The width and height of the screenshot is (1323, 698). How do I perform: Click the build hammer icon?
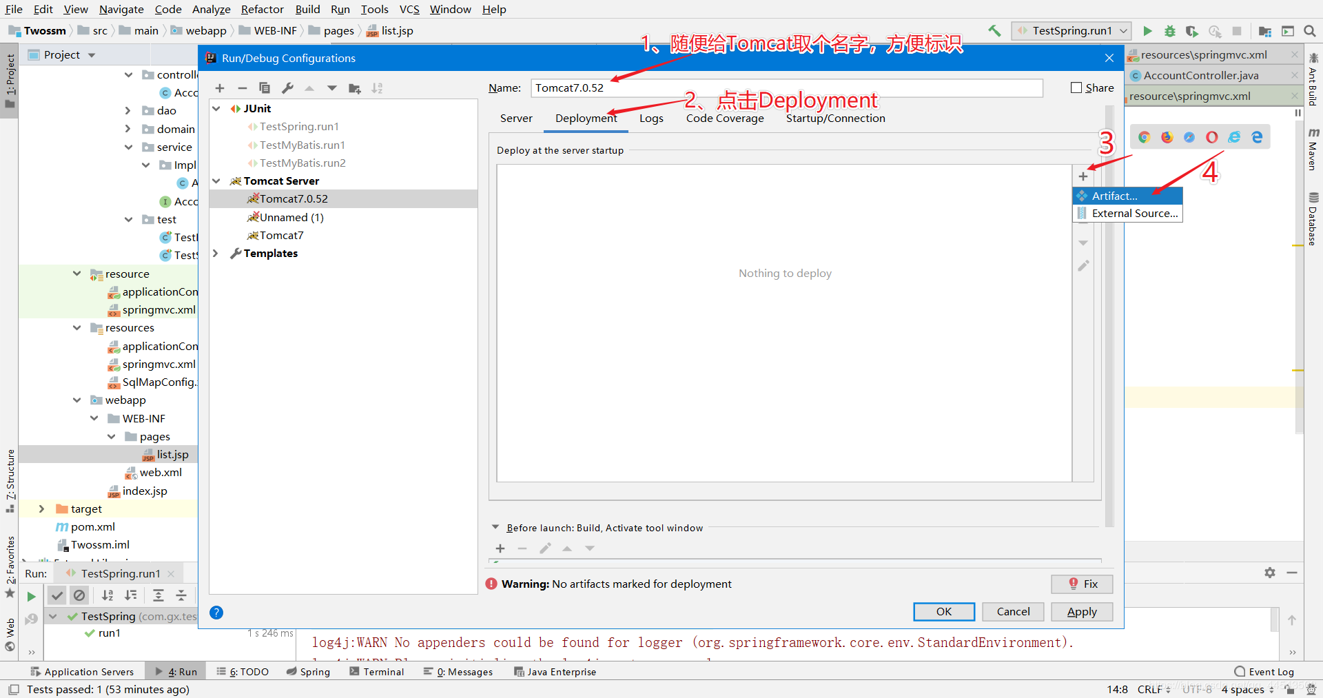[x=994, y=31]
